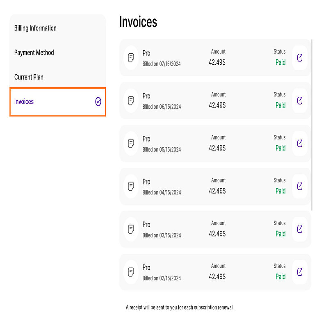This screenshot has width=326, height=326.
Task: Click the Paid status on 02/15/2024 invoice
Action: click(x=280, y=277)
